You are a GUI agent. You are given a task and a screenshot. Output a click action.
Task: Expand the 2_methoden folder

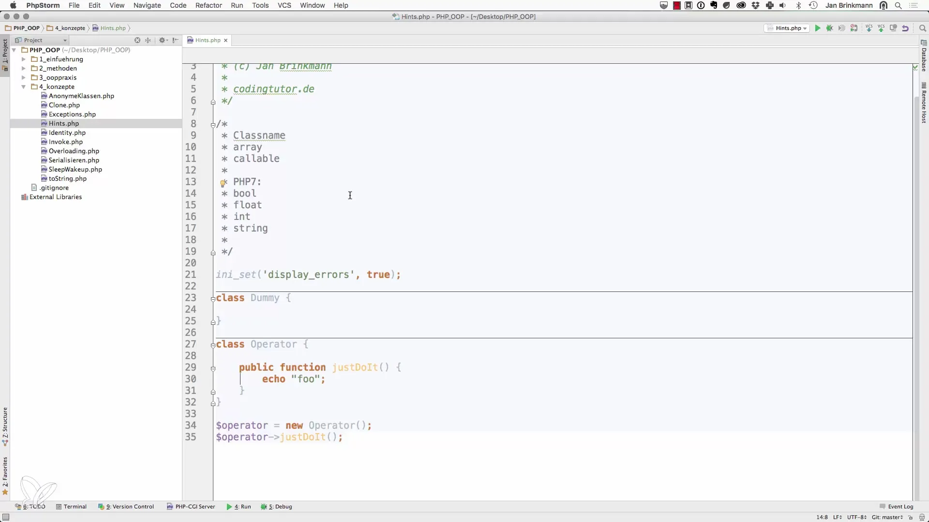click(x=23, y=68)
